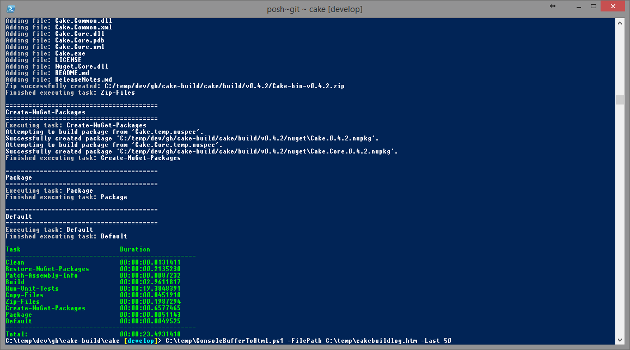Click the Create-NuGet-Packages section heading

click(45, 112)
